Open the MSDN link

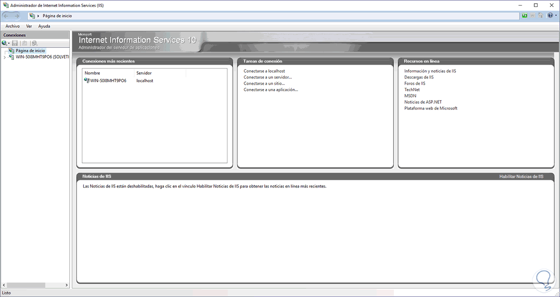[x=410, y=96]
